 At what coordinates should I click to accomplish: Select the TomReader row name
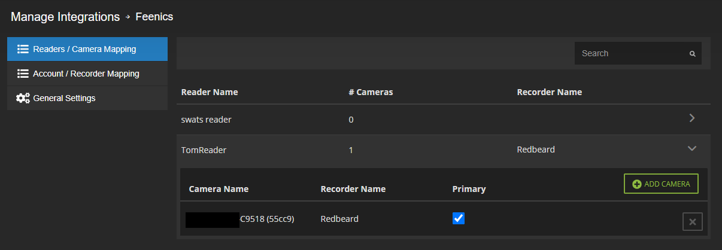[204, 150]
